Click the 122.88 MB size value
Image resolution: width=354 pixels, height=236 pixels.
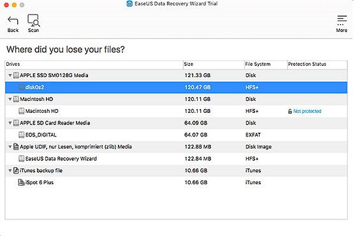[x=198, y=147]
